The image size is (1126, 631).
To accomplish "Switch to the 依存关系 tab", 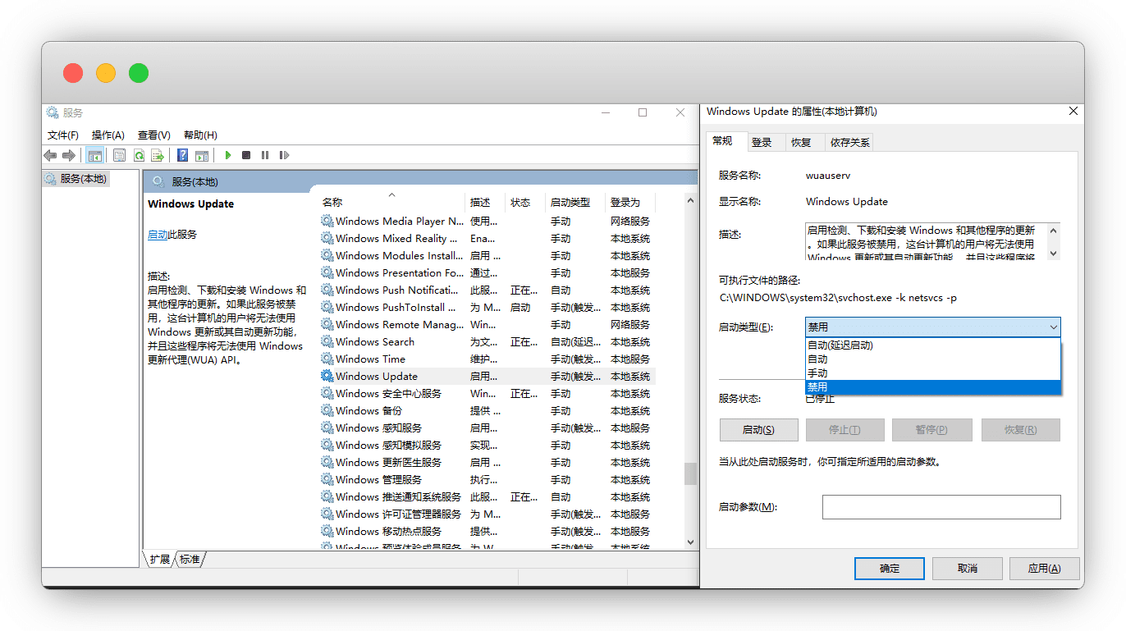I will [849, 143].
